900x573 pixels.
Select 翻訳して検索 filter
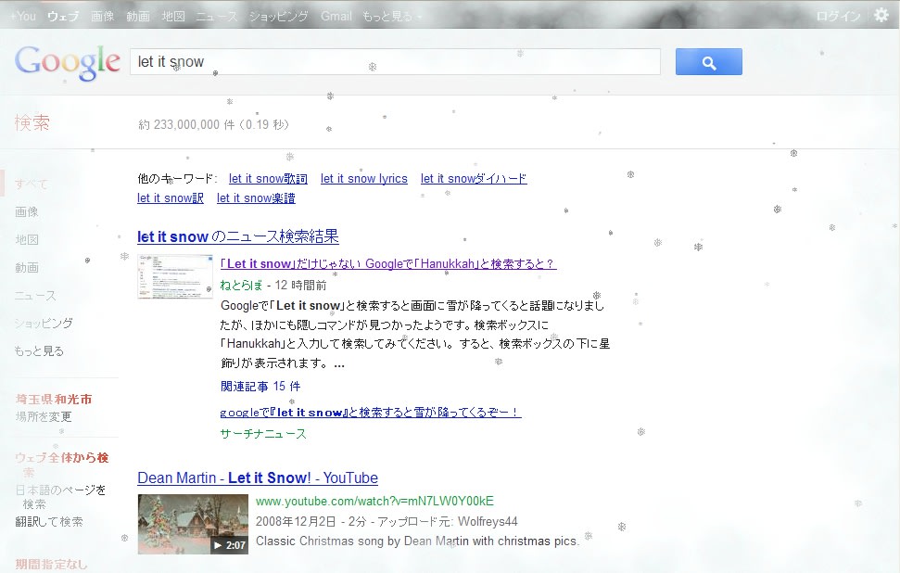(49, 522)
